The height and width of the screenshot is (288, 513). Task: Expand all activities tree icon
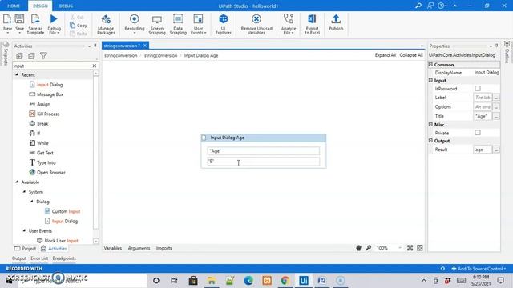[x=19, y=56]
